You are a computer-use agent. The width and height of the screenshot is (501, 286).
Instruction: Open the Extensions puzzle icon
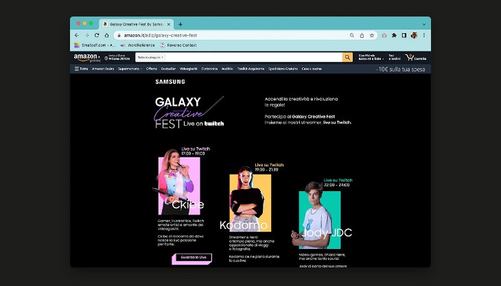(395, 35)
